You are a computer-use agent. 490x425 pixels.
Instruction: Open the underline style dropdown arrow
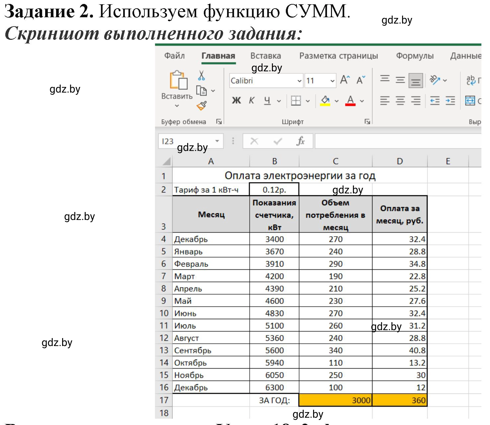click(x=279, y=101)
